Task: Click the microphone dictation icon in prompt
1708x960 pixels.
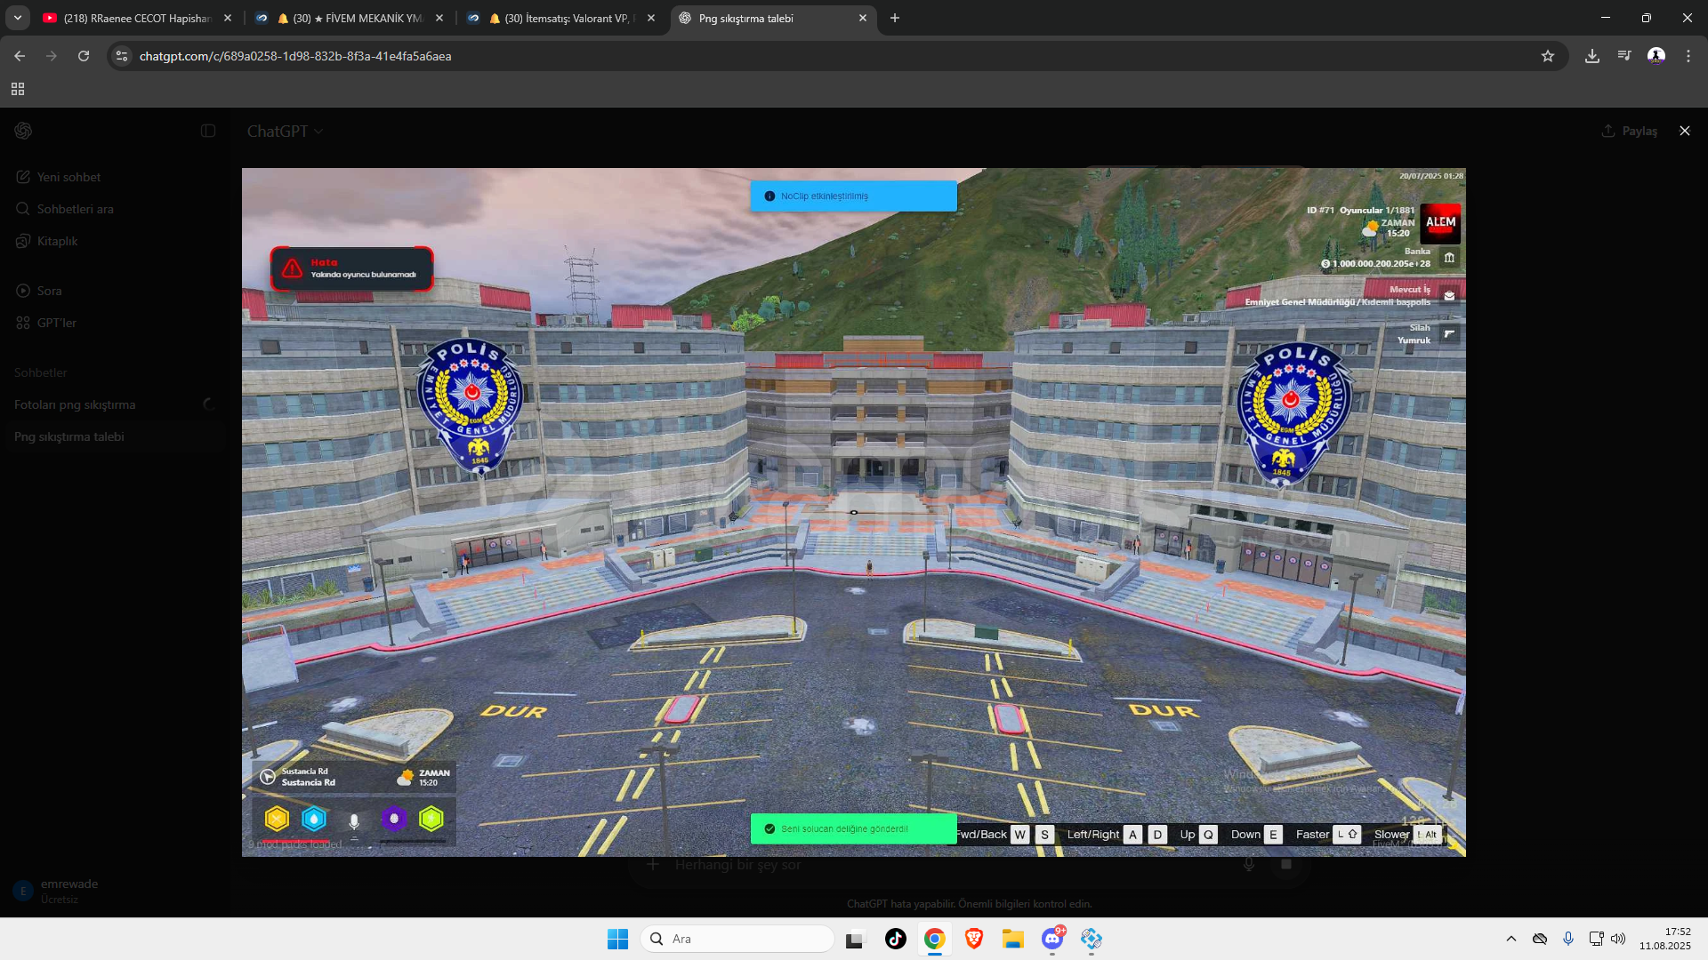Action: (1249, 864)
